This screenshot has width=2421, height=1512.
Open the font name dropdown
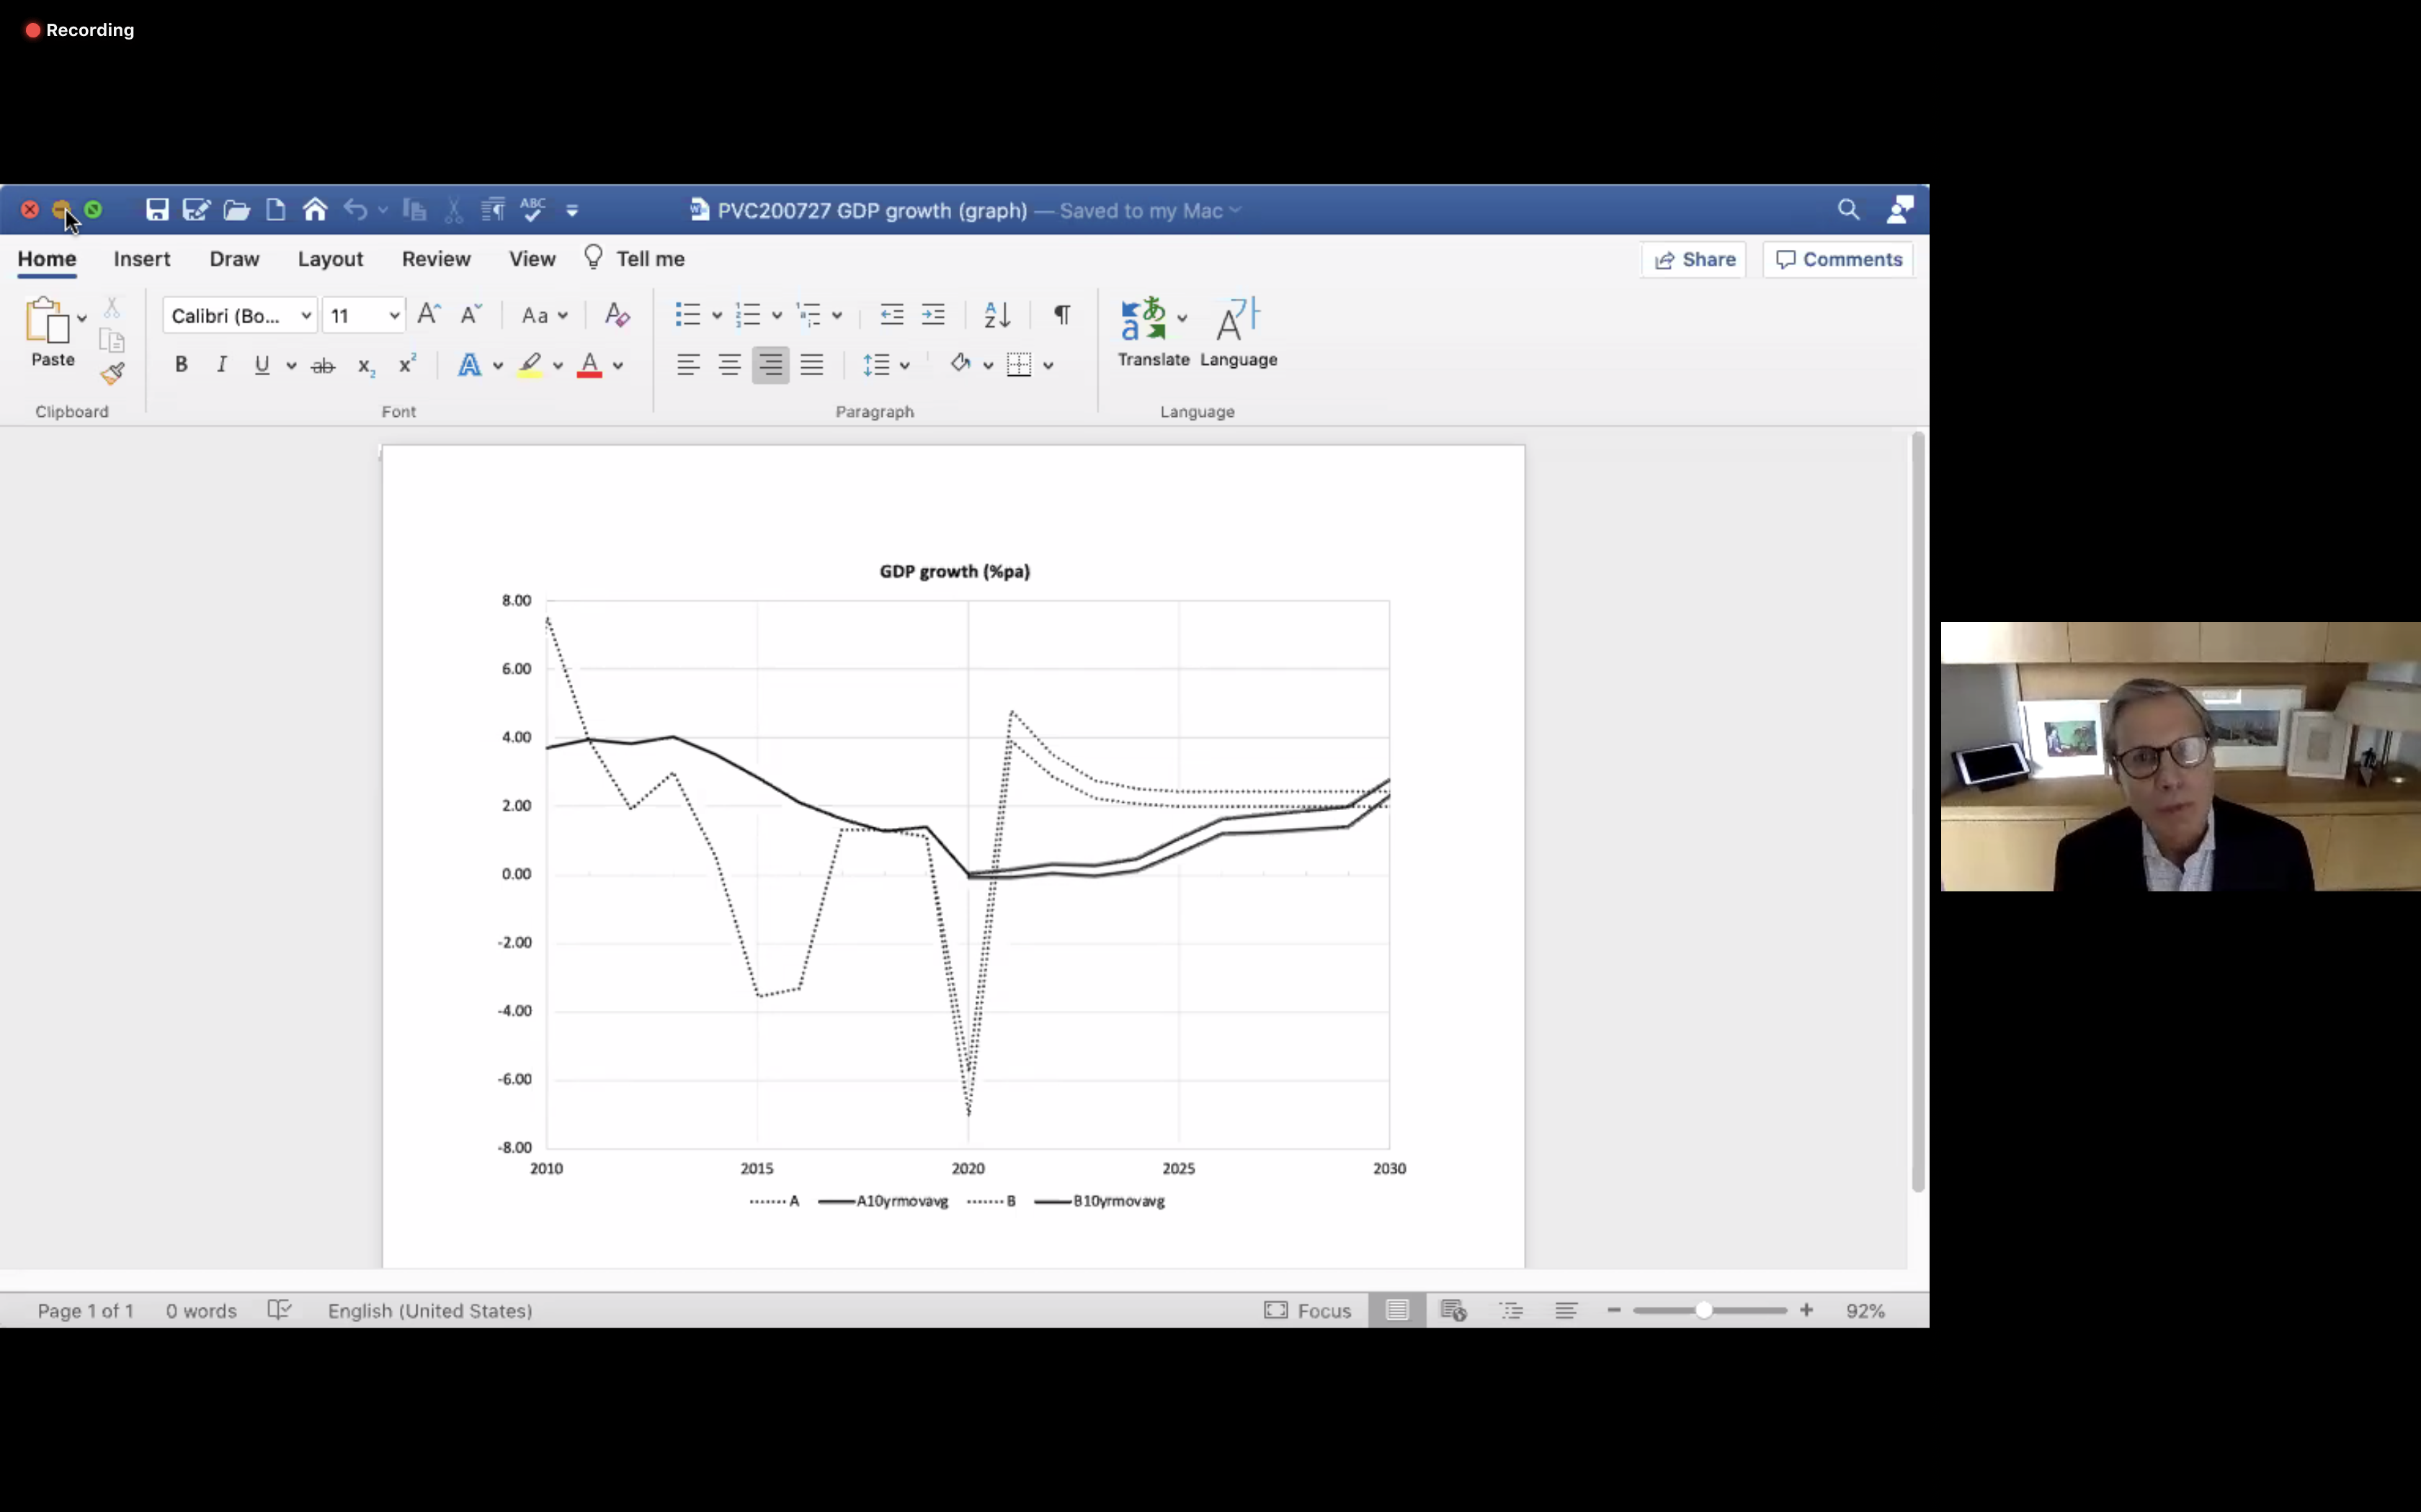[306, 316]
